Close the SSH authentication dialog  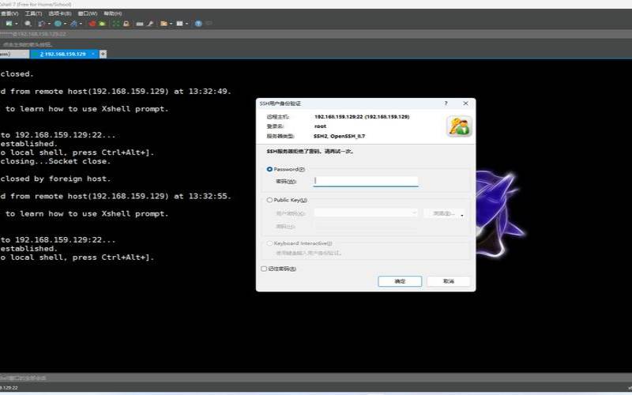coord(465,103)
